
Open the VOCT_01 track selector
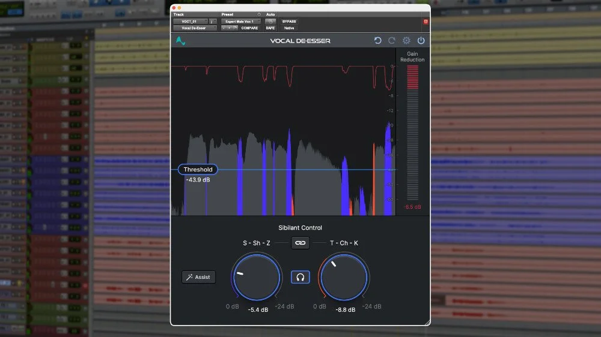[190, 22]
